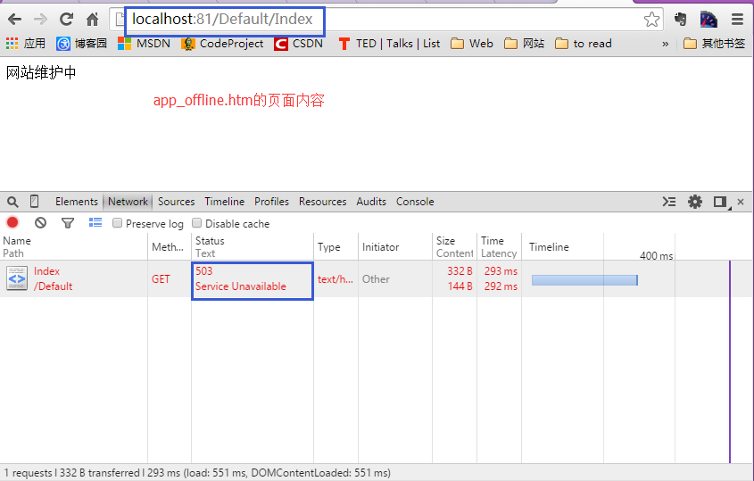Viewport: 754px width, 481px height.
Task: Click the 293 ms time value
Action: click(x=501, y=271)
